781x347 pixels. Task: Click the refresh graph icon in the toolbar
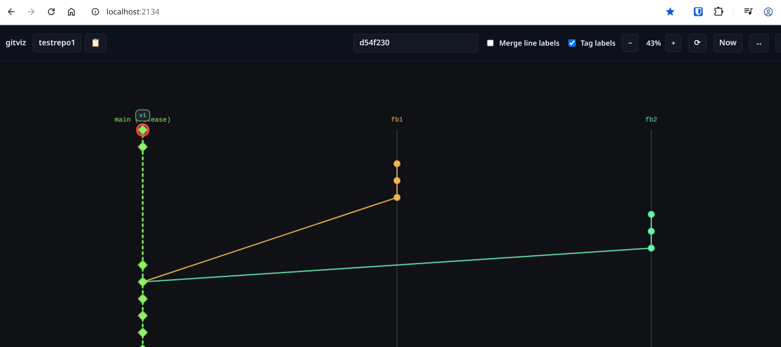697,43
